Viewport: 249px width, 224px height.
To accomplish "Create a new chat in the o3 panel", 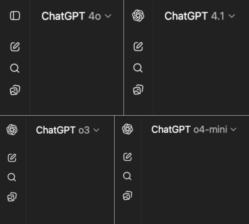I will 12,158.
